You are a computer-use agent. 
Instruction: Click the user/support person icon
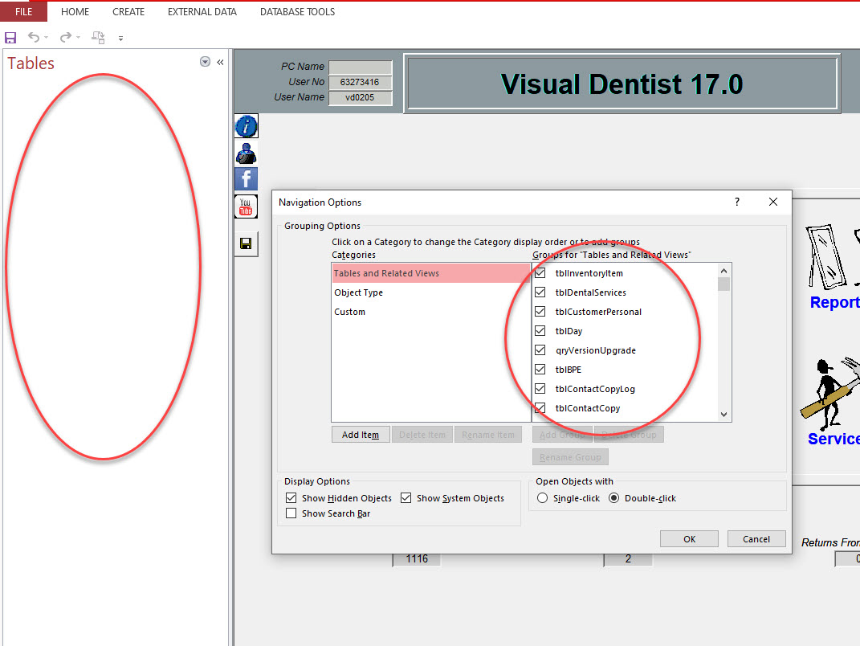[x=247, y=153]
